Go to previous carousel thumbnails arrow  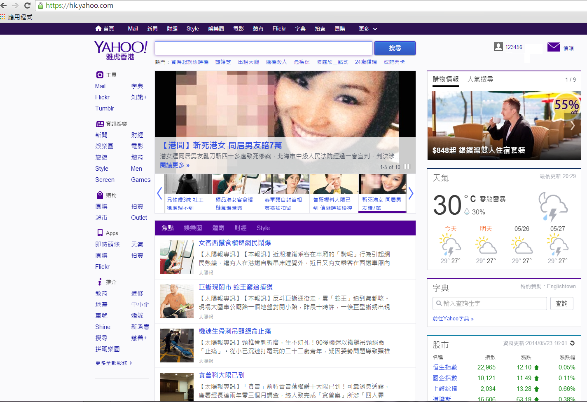(x=159, y=193)
